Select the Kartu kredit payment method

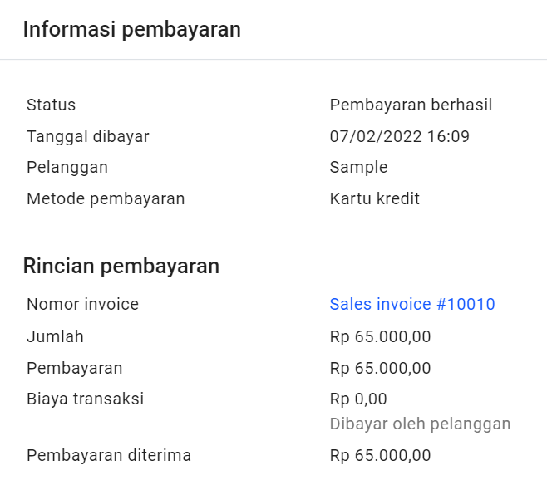click(x=374, y=198)
